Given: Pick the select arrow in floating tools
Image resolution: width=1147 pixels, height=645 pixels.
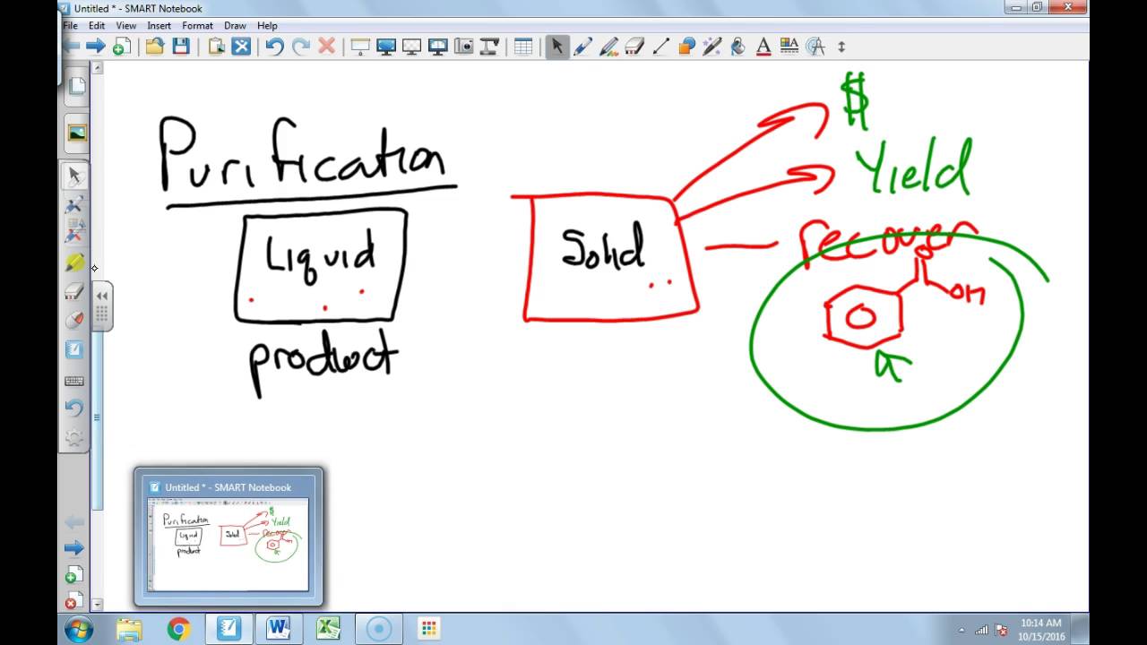Looking at the screenshot, I should pos(74,176).
